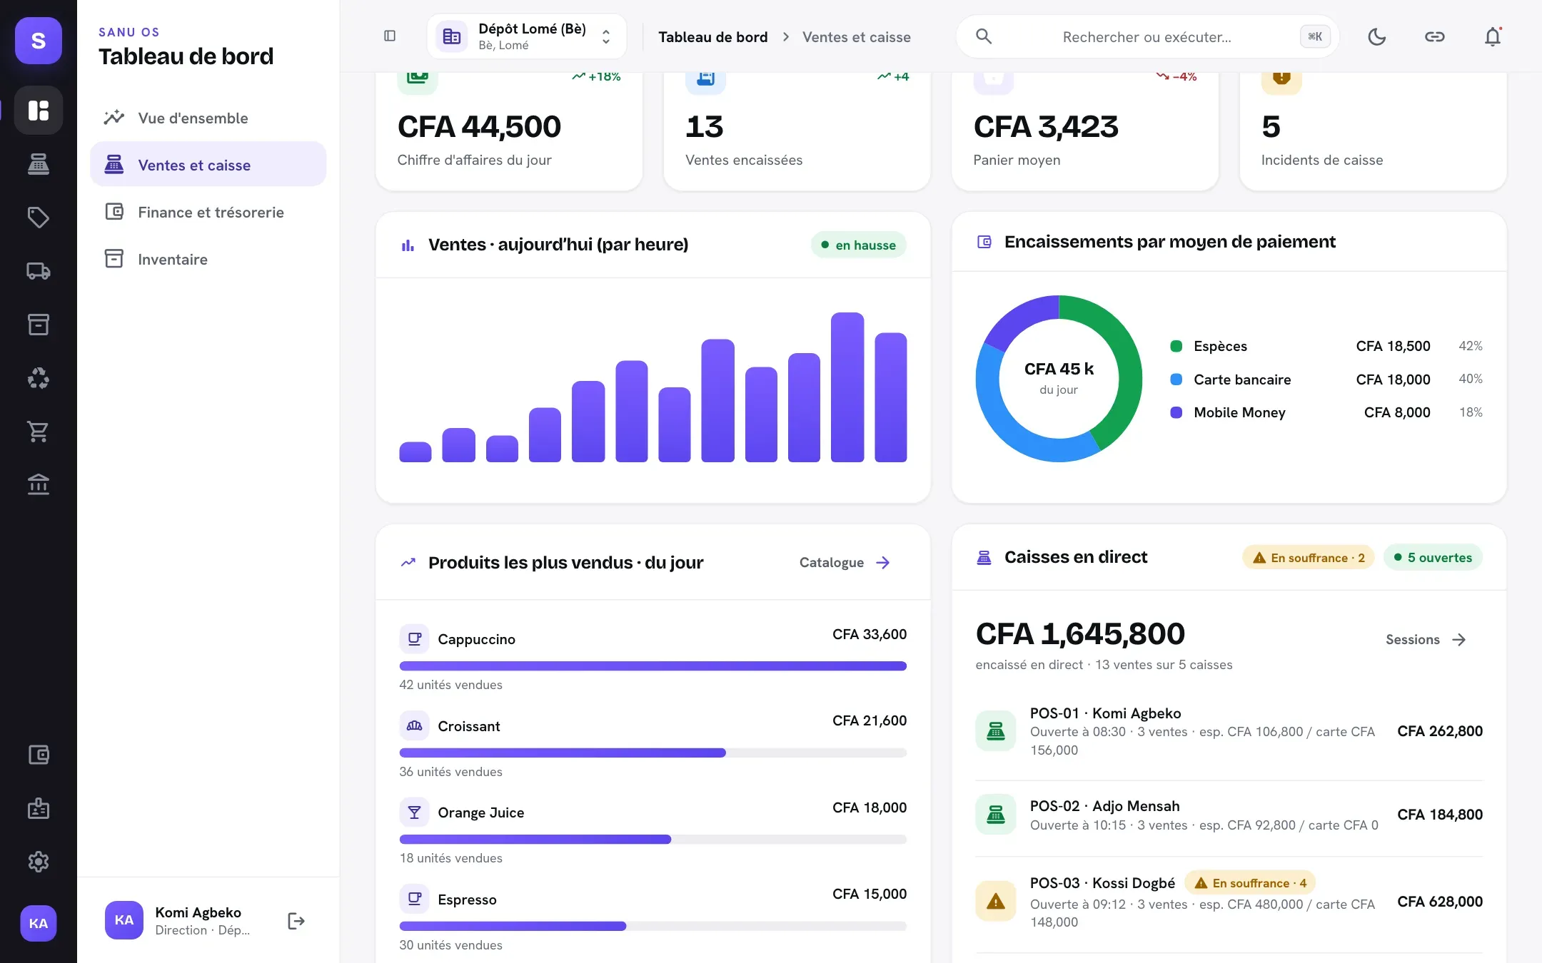Screen dimensions: 1542x963
Task: Select Ventes et caisse in the sidebar
Action: [x=208, y=165]
